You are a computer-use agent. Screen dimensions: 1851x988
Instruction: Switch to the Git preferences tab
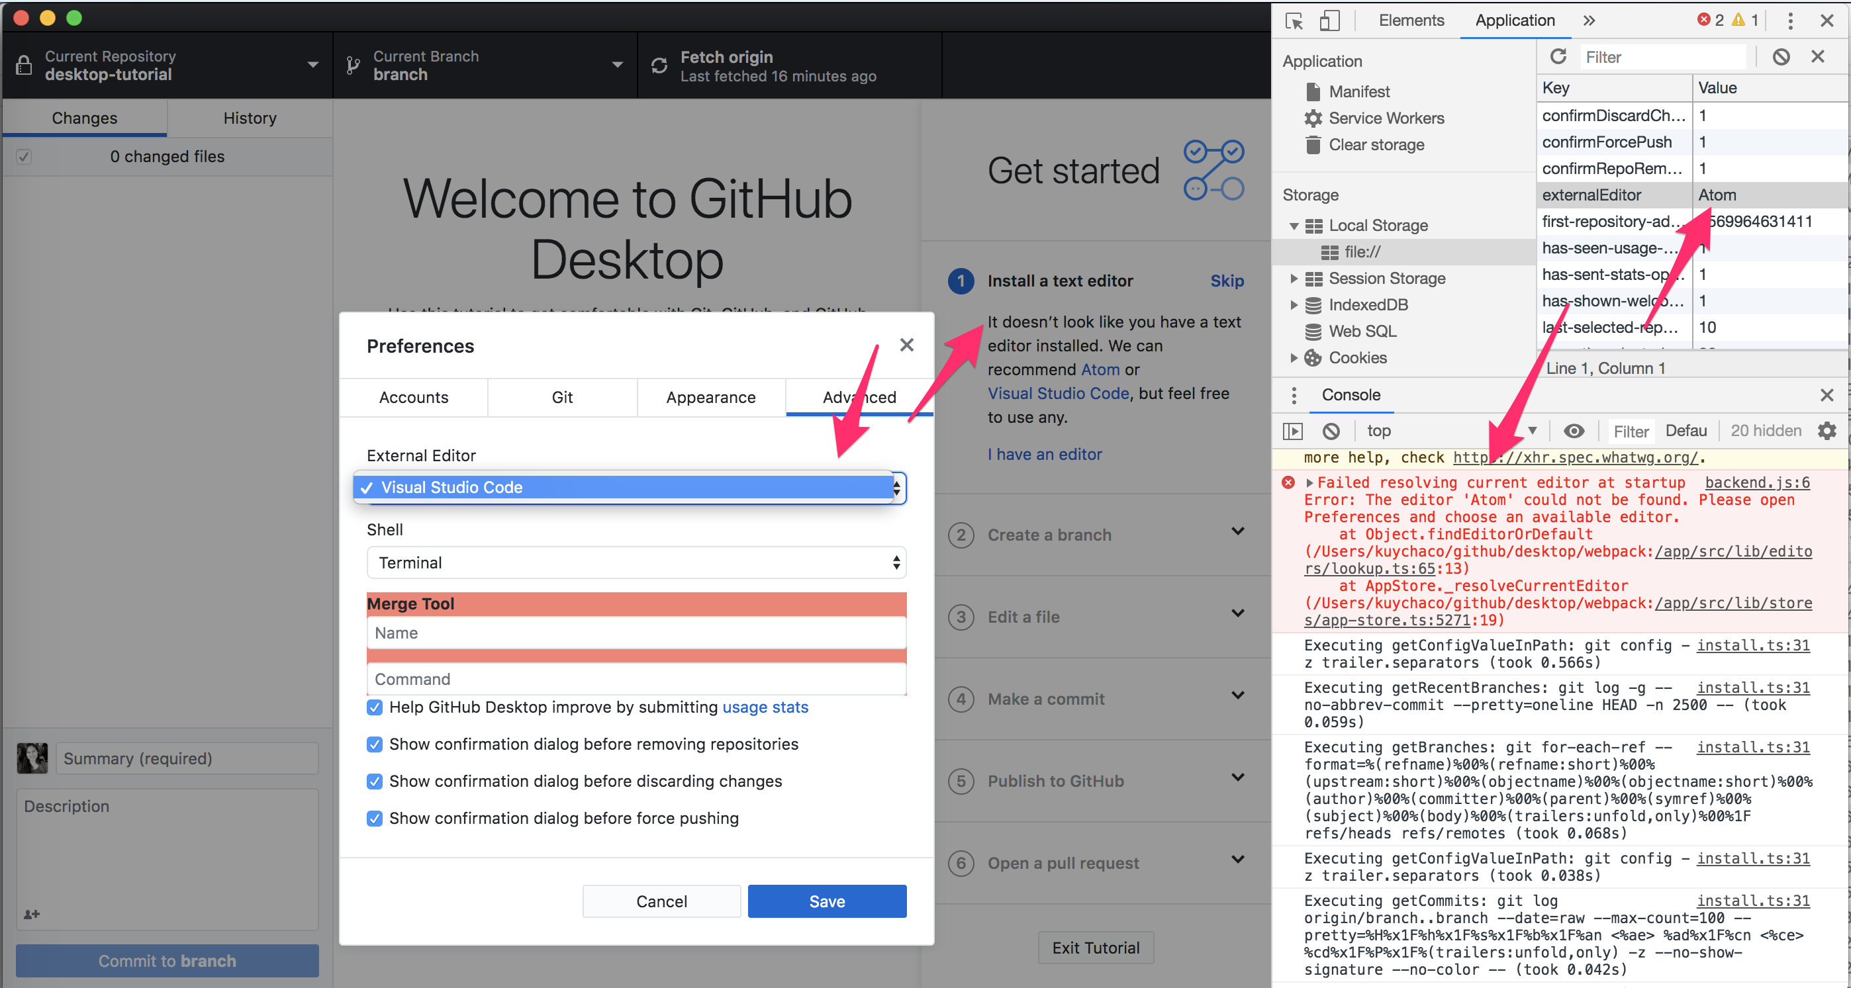tap(562, 398)
